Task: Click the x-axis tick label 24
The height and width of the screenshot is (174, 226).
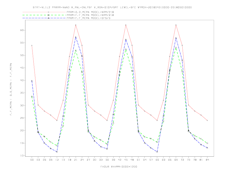Action: tap(82, 160)
